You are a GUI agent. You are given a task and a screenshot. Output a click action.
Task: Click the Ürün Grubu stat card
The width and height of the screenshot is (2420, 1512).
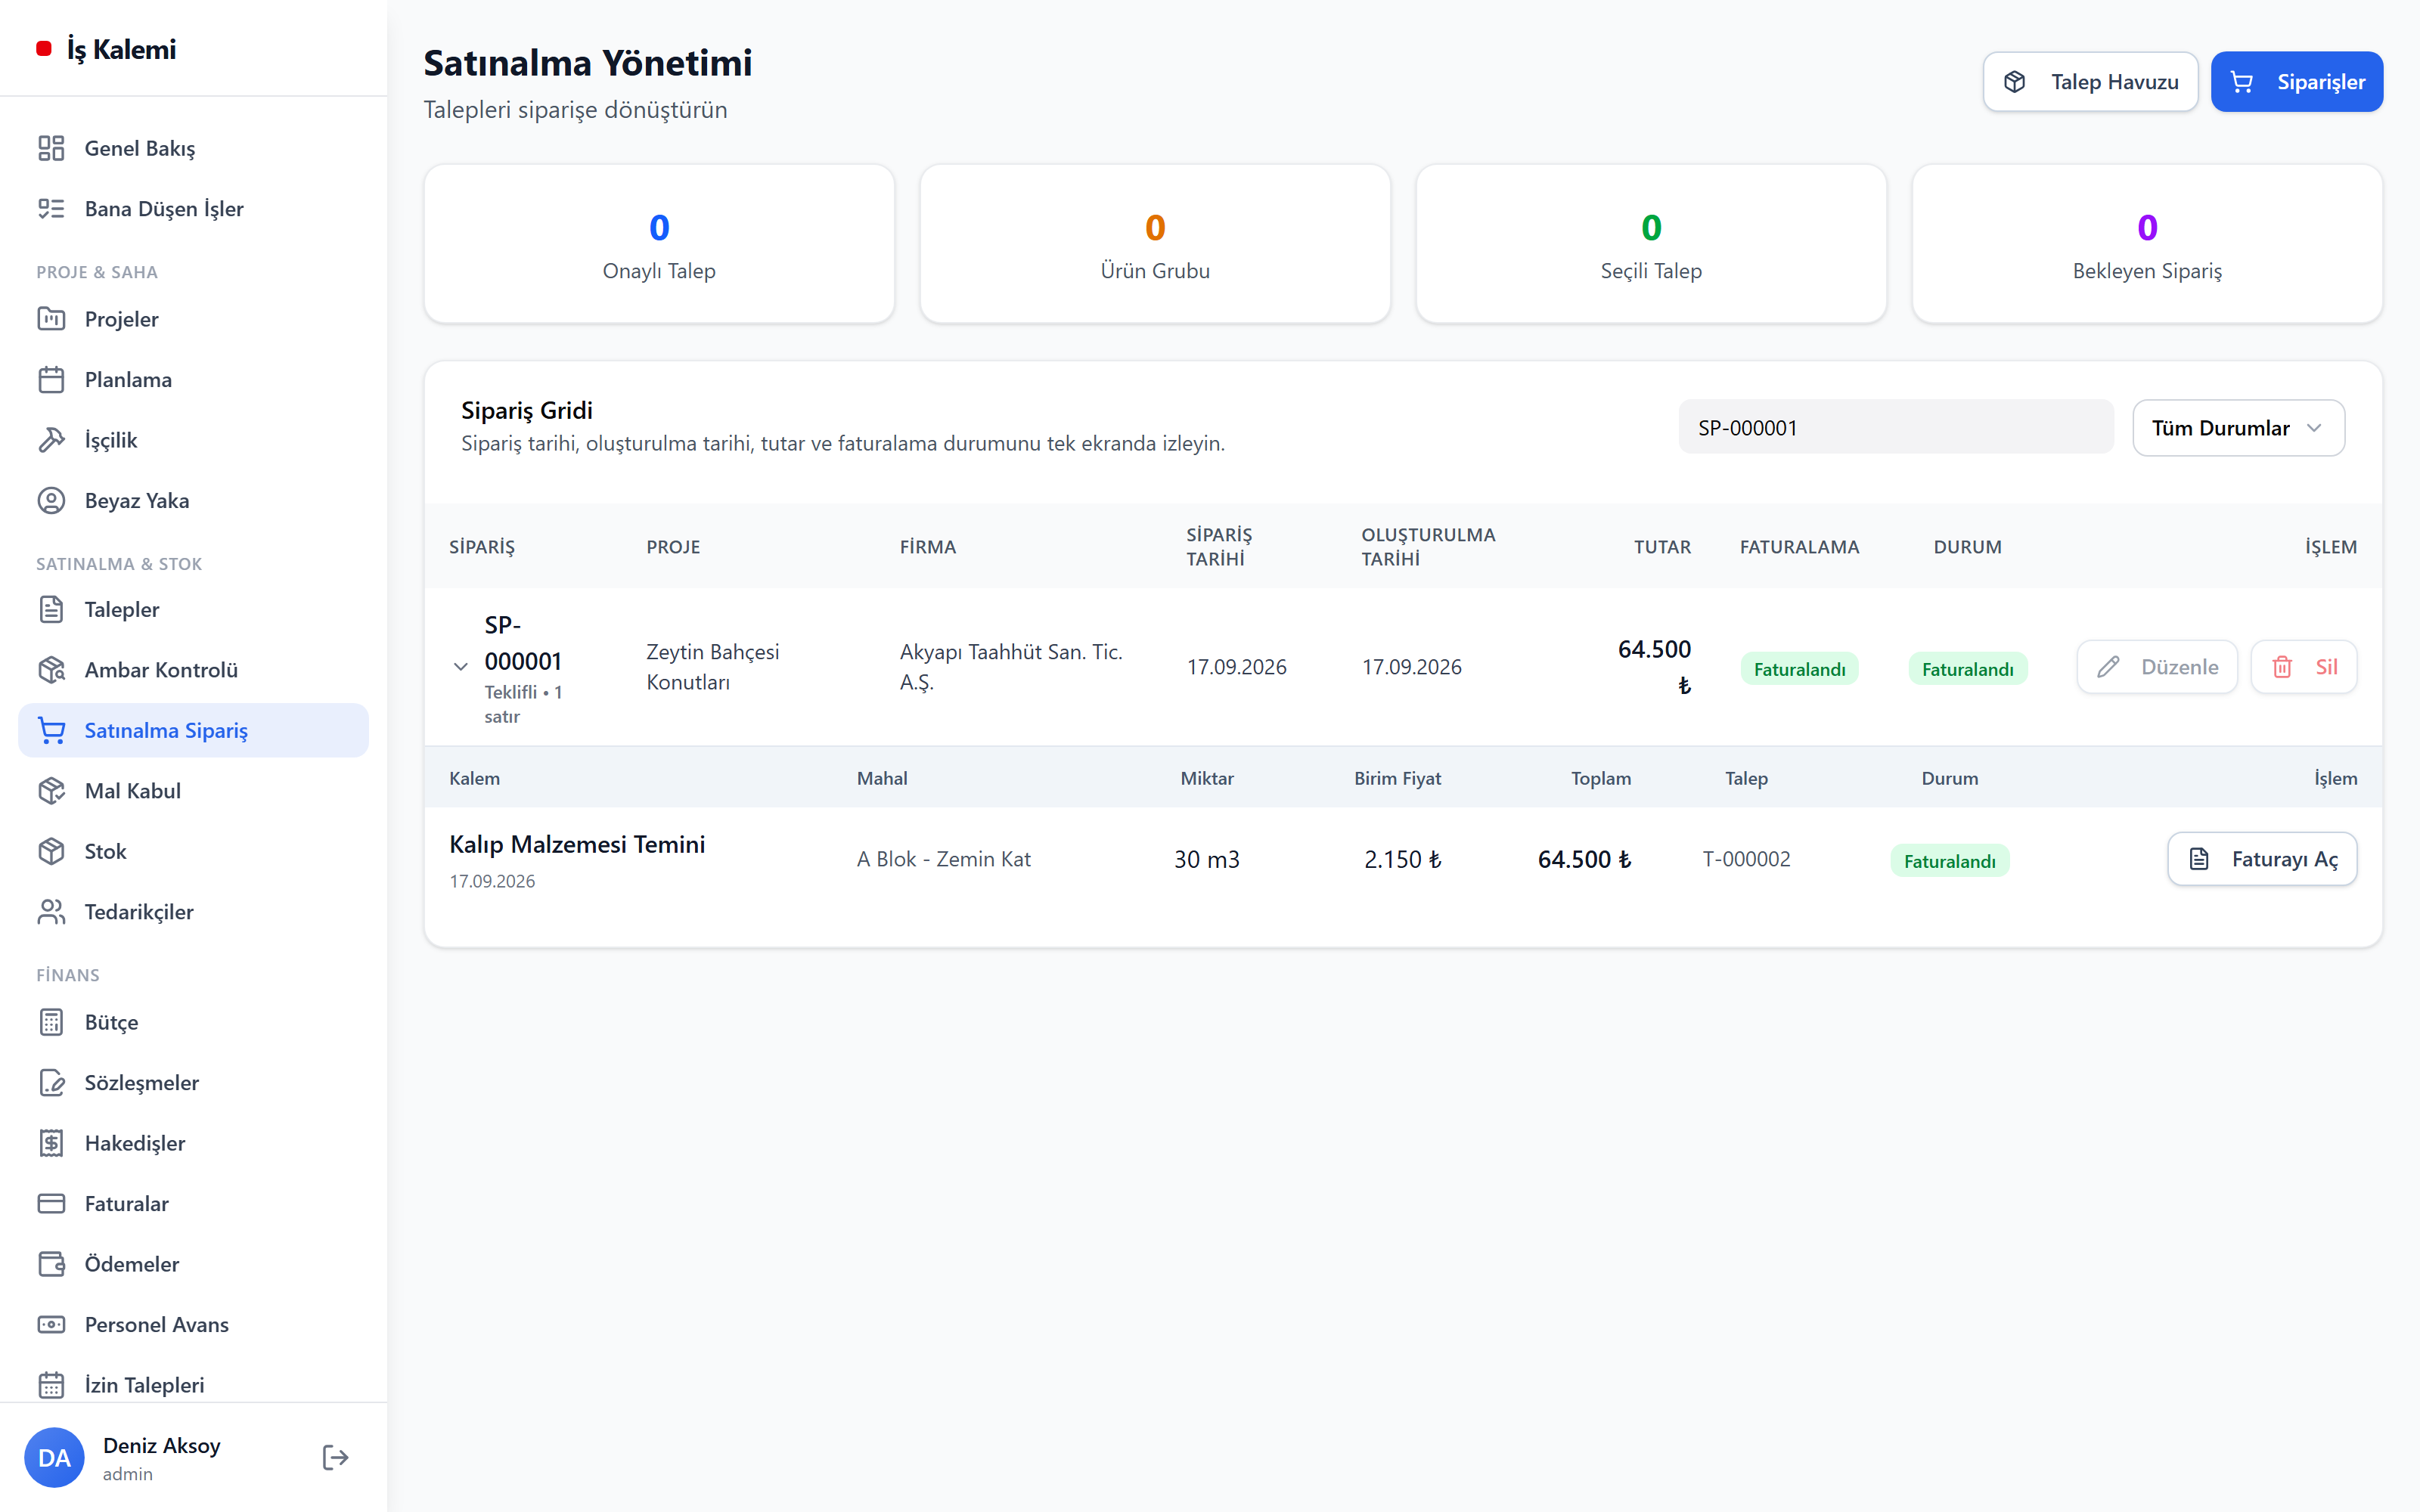pos(1155,244)
